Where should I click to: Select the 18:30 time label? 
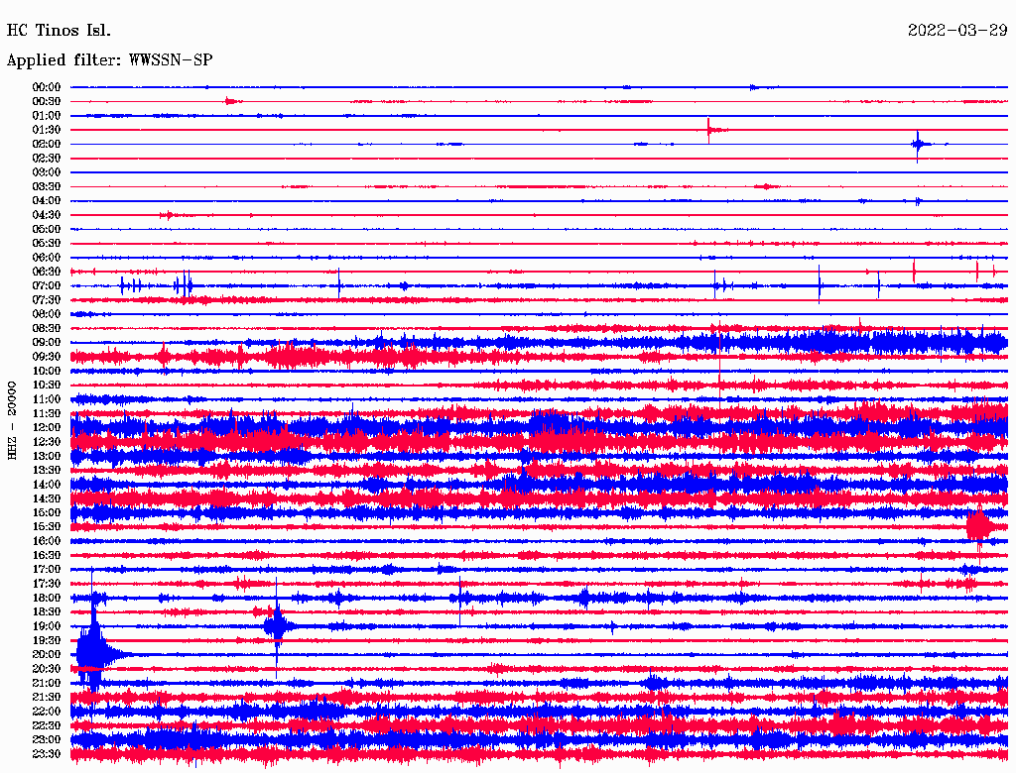click(47, 612)
